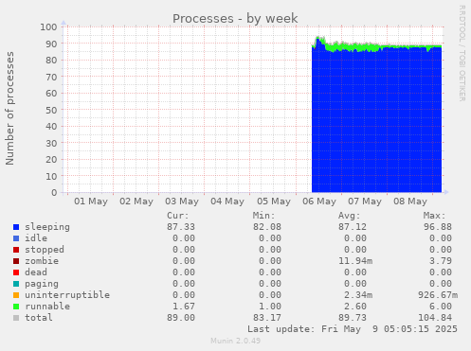471x351 pixels.
Task: Click the '05 May' x-axis label
Action: coord(274,202)
